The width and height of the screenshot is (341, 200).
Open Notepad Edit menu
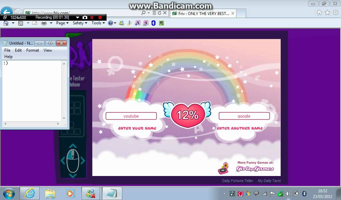[x=18, y=50]
